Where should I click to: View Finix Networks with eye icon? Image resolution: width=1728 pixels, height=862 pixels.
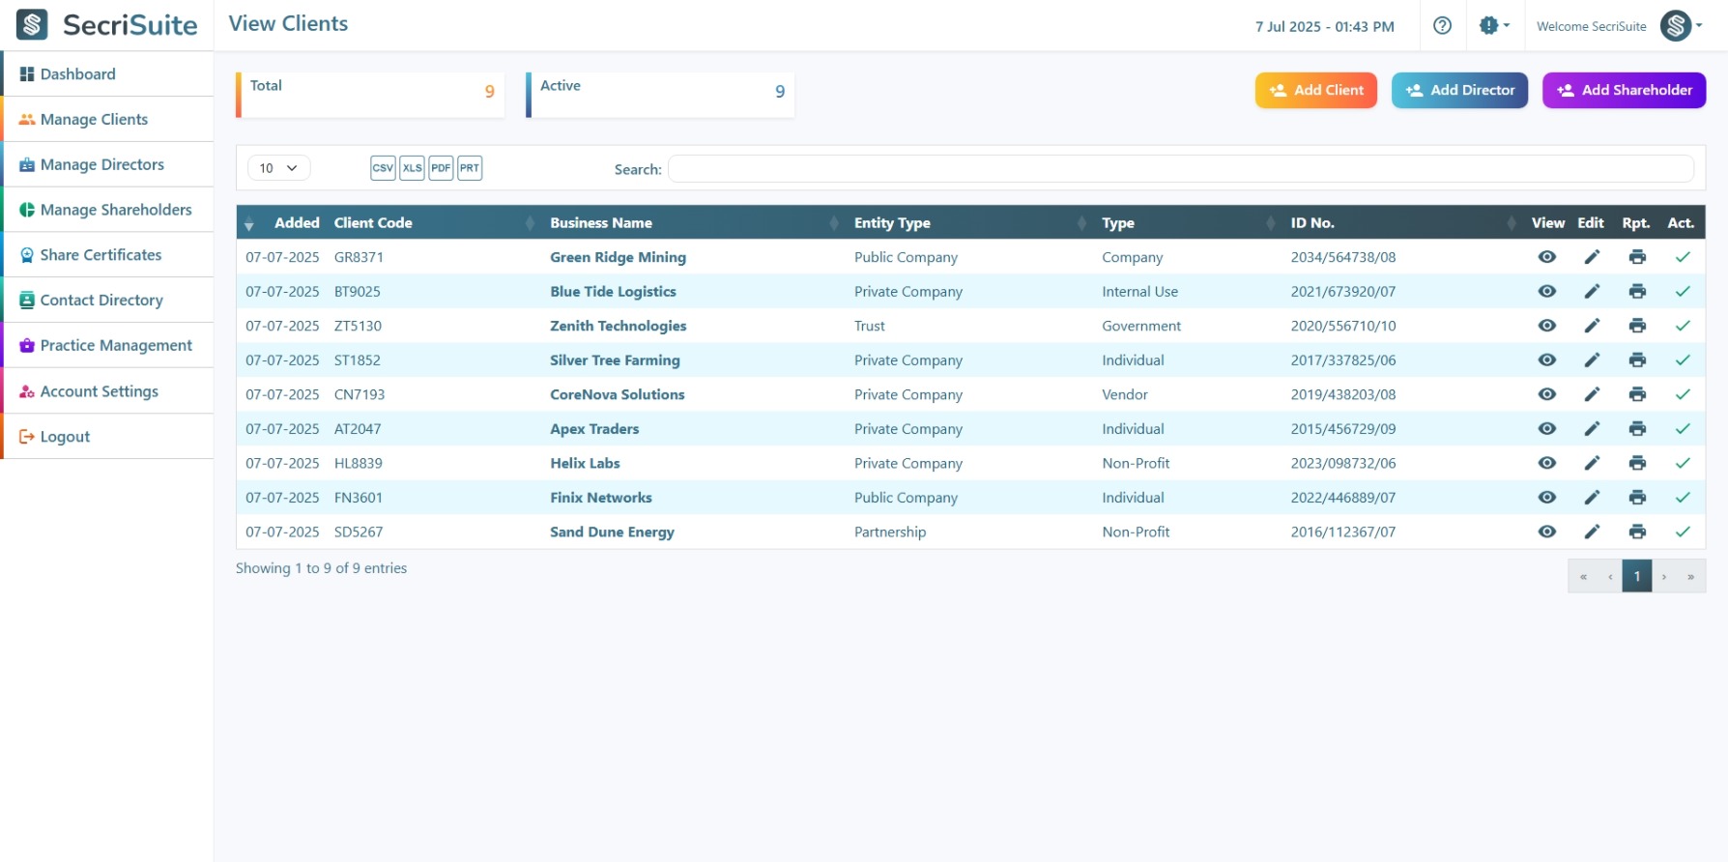coord(1547,497)
